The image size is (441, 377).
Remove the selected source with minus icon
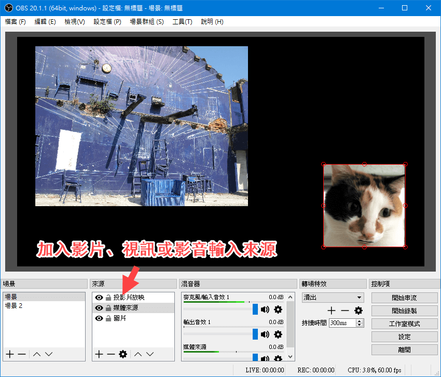[x=111, y=354]
